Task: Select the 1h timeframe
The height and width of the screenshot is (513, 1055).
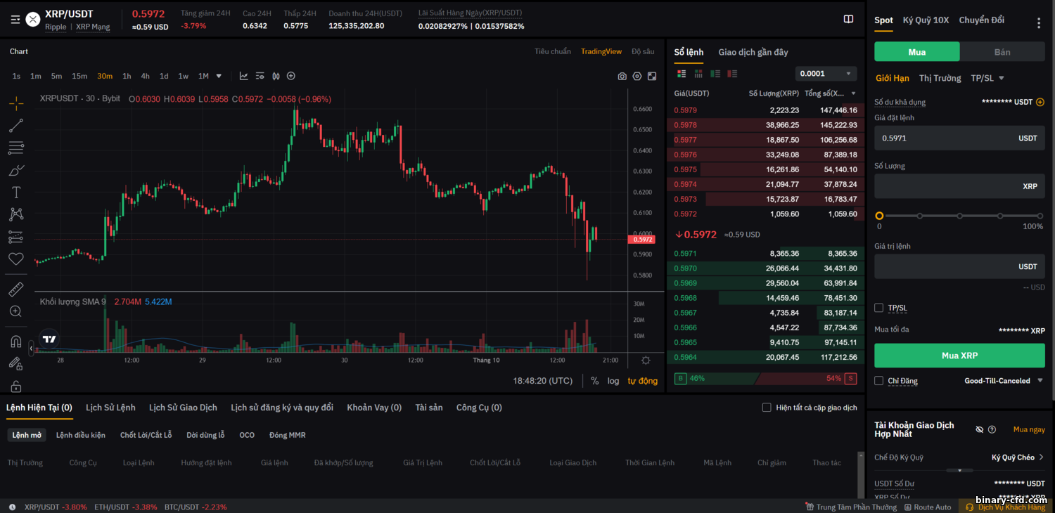Action: [x=127, y=76]
